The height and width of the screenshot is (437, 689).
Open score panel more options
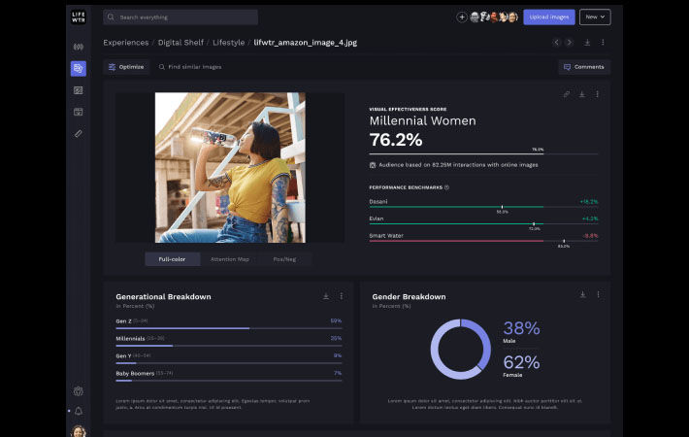click(597, 94)
